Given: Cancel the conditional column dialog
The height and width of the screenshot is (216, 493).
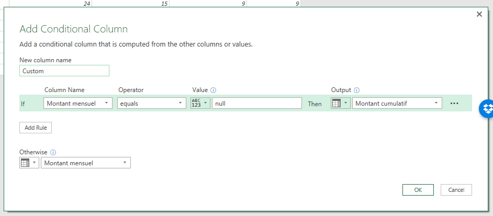Looking at the screenshot, I should point(456,190).
